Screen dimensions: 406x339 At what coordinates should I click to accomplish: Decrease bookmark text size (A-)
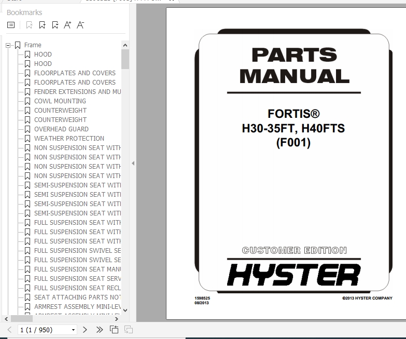point(80,25)
